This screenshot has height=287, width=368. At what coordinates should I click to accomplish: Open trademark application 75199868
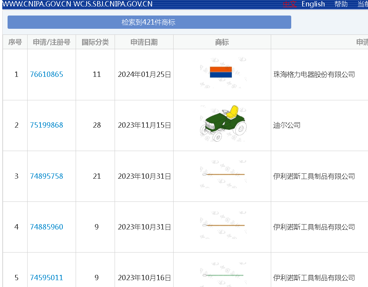click(x=47, y=125)
